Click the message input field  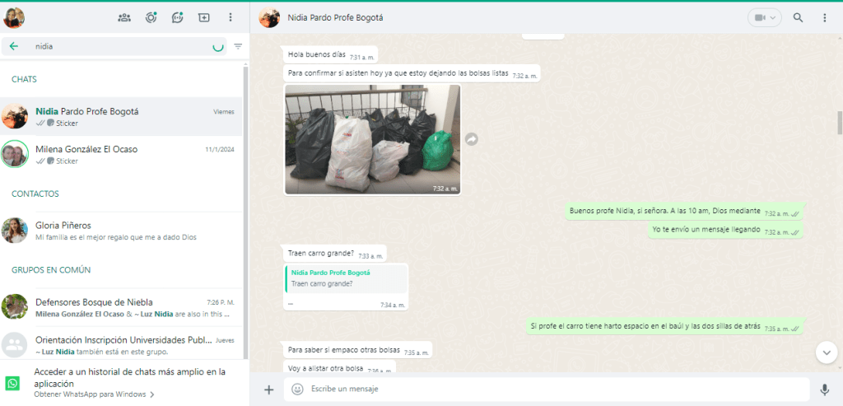point(543,390)
